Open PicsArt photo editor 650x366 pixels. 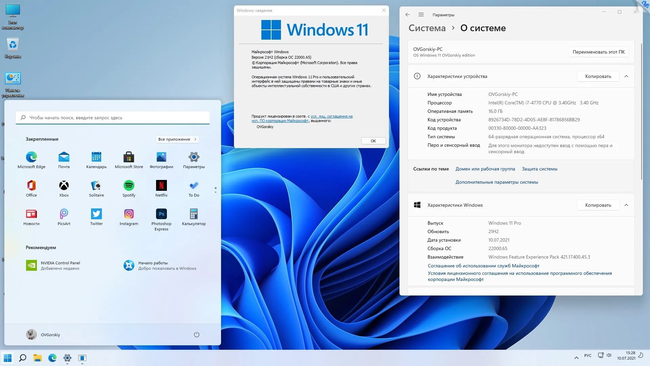[x=64, y=214]
